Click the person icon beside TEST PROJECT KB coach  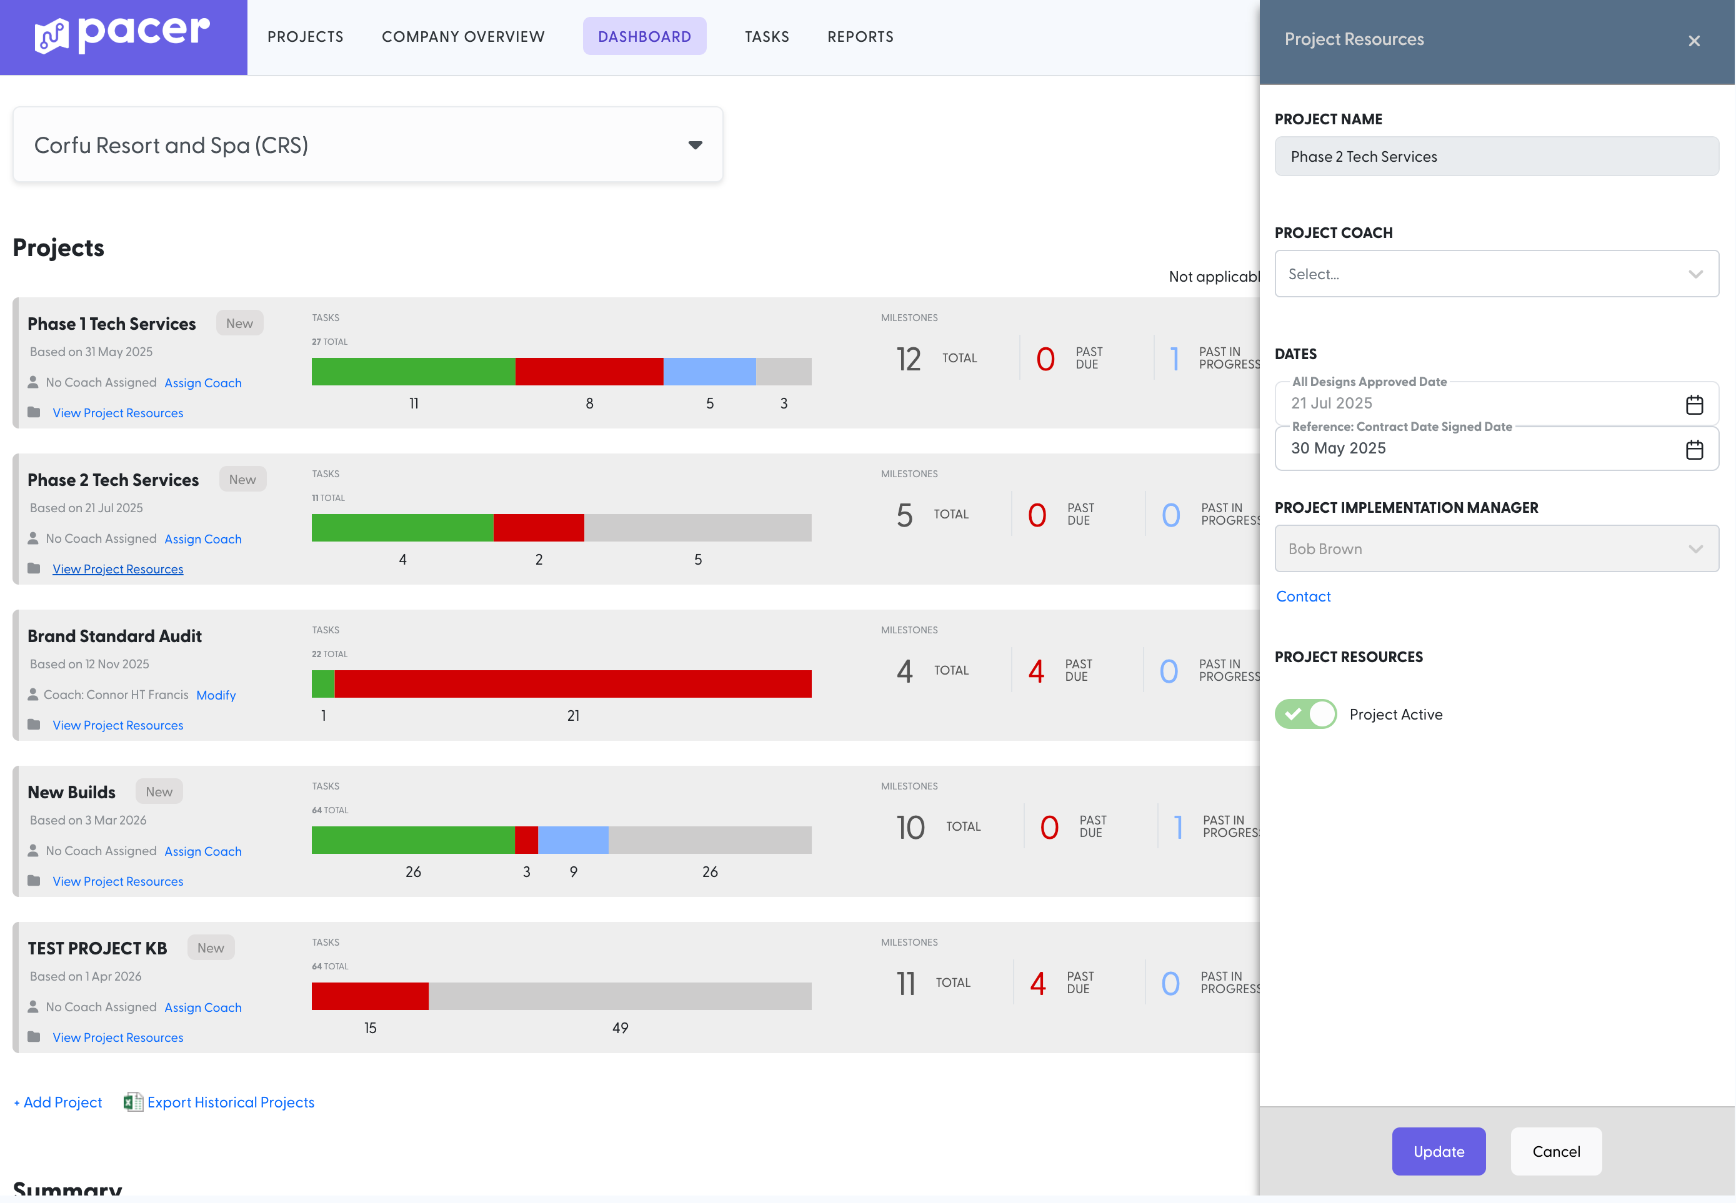(x=34, y=1006)
